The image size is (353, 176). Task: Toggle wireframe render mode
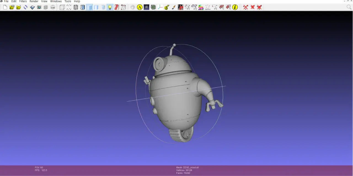tap(76, 7)
